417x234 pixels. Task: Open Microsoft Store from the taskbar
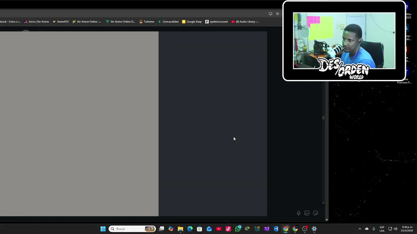[199, 229]
